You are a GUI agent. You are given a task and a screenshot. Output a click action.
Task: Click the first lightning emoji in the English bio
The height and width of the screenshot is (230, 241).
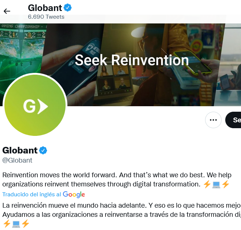click(207, 184)
